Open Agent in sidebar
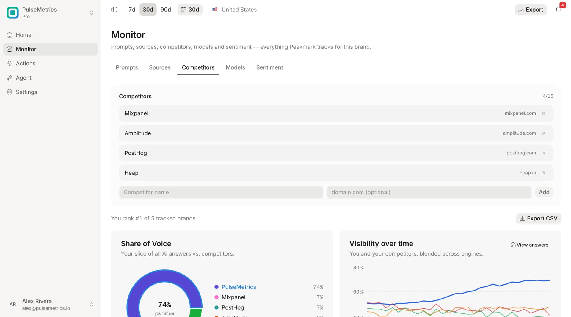 pos(51,78)
